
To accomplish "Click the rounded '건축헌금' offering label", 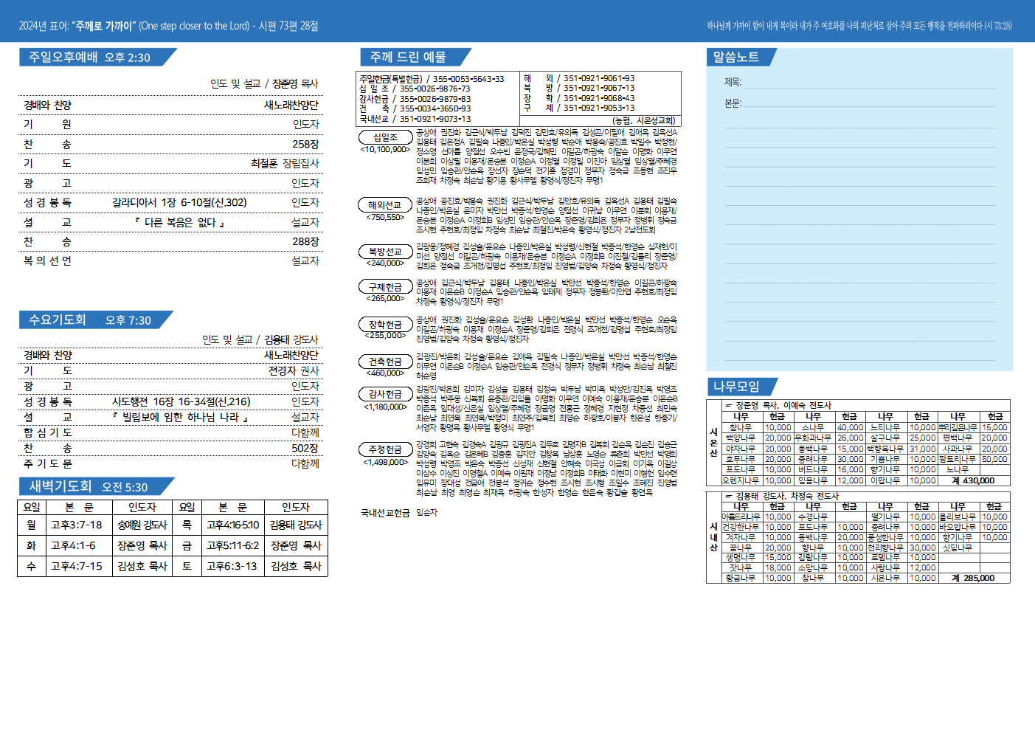I will pyautogui.click(x=385, y=362).
